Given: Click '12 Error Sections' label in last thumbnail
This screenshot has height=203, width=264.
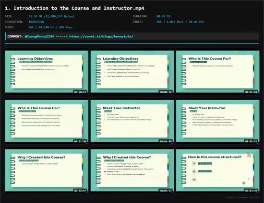Looking at the screenshot, I should click(x=205, y=163).
